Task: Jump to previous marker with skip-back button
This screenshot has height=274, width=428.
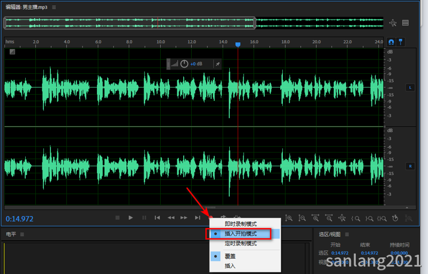Action: coord(157,218)
